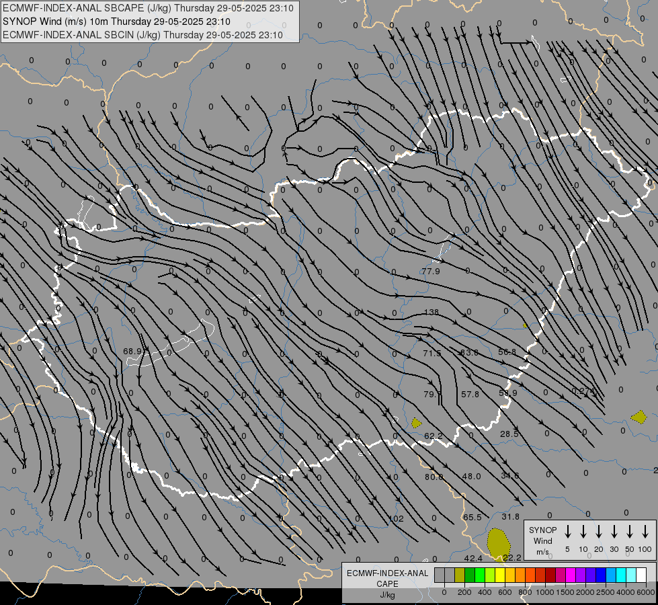Click the small olive diamond above 62.2
658x605 pixels.
point(416,423)
